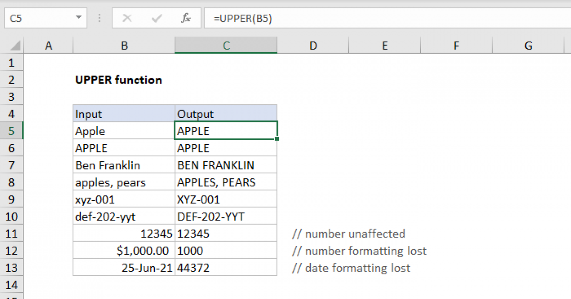Click inside the Name Box showing C5
Viewport: 571px width, 299px height.
[38, 19]
